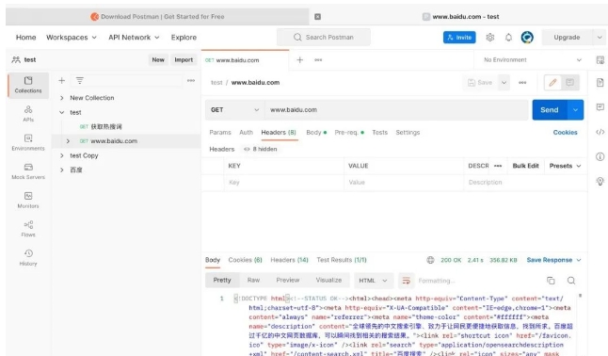Screen dimensions: 608x356
Task: Open the Monitors sidebar panel
Action: pos(28,200)
